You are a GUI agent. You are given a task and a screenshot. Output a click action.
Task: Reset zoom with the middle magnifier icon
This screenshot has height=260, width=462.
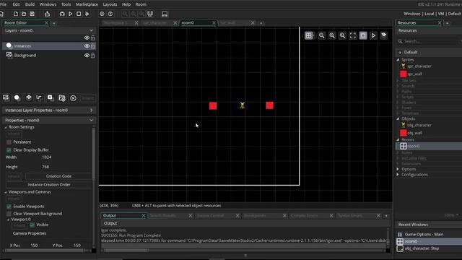click(x=332, y=35)
